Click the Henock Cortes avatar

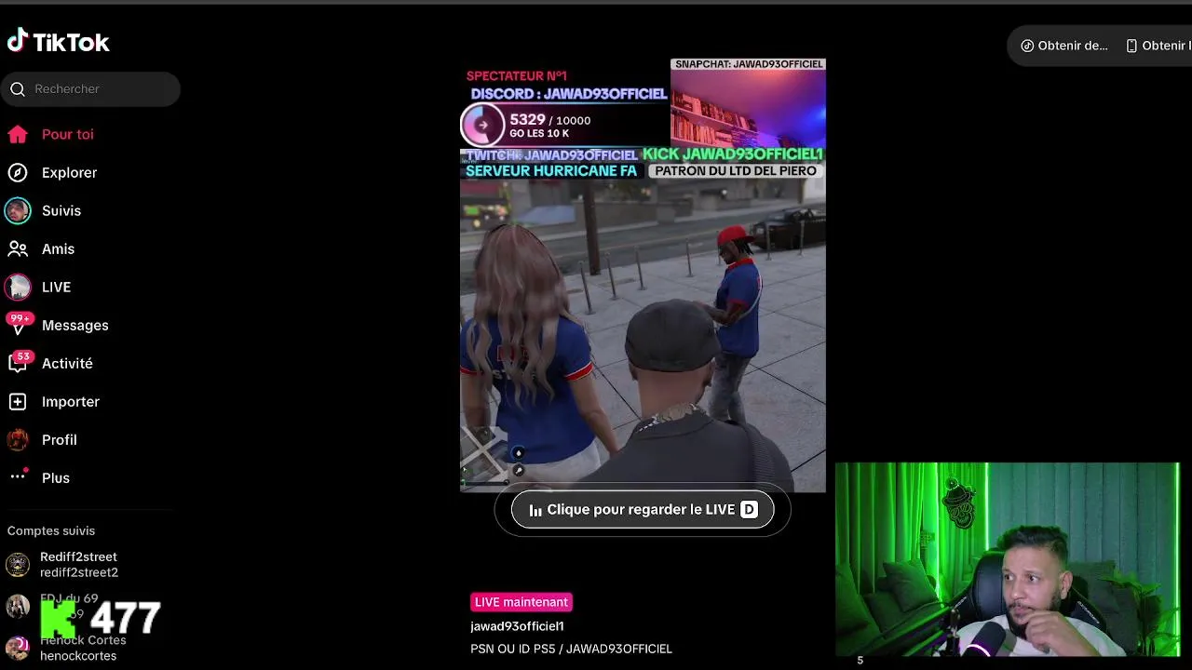tap(18, 648)
